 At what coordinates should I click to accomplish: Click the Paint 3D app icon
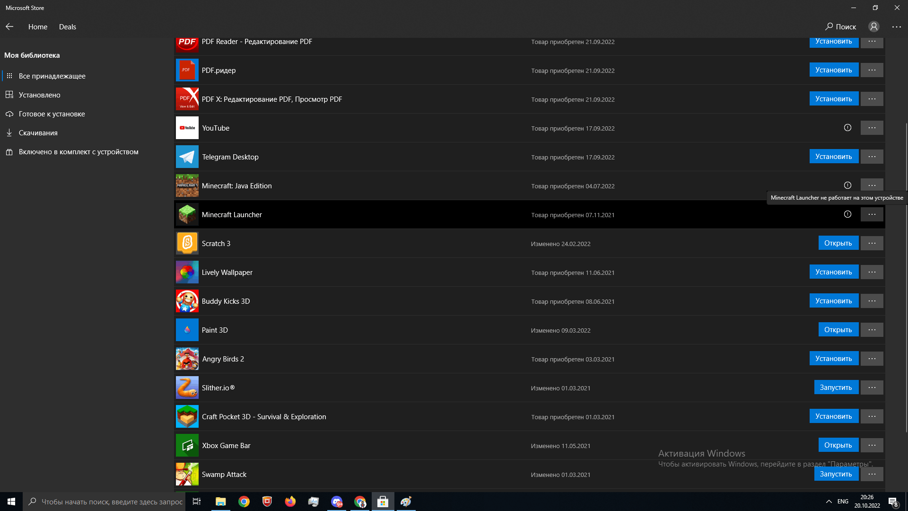[187, 330]
